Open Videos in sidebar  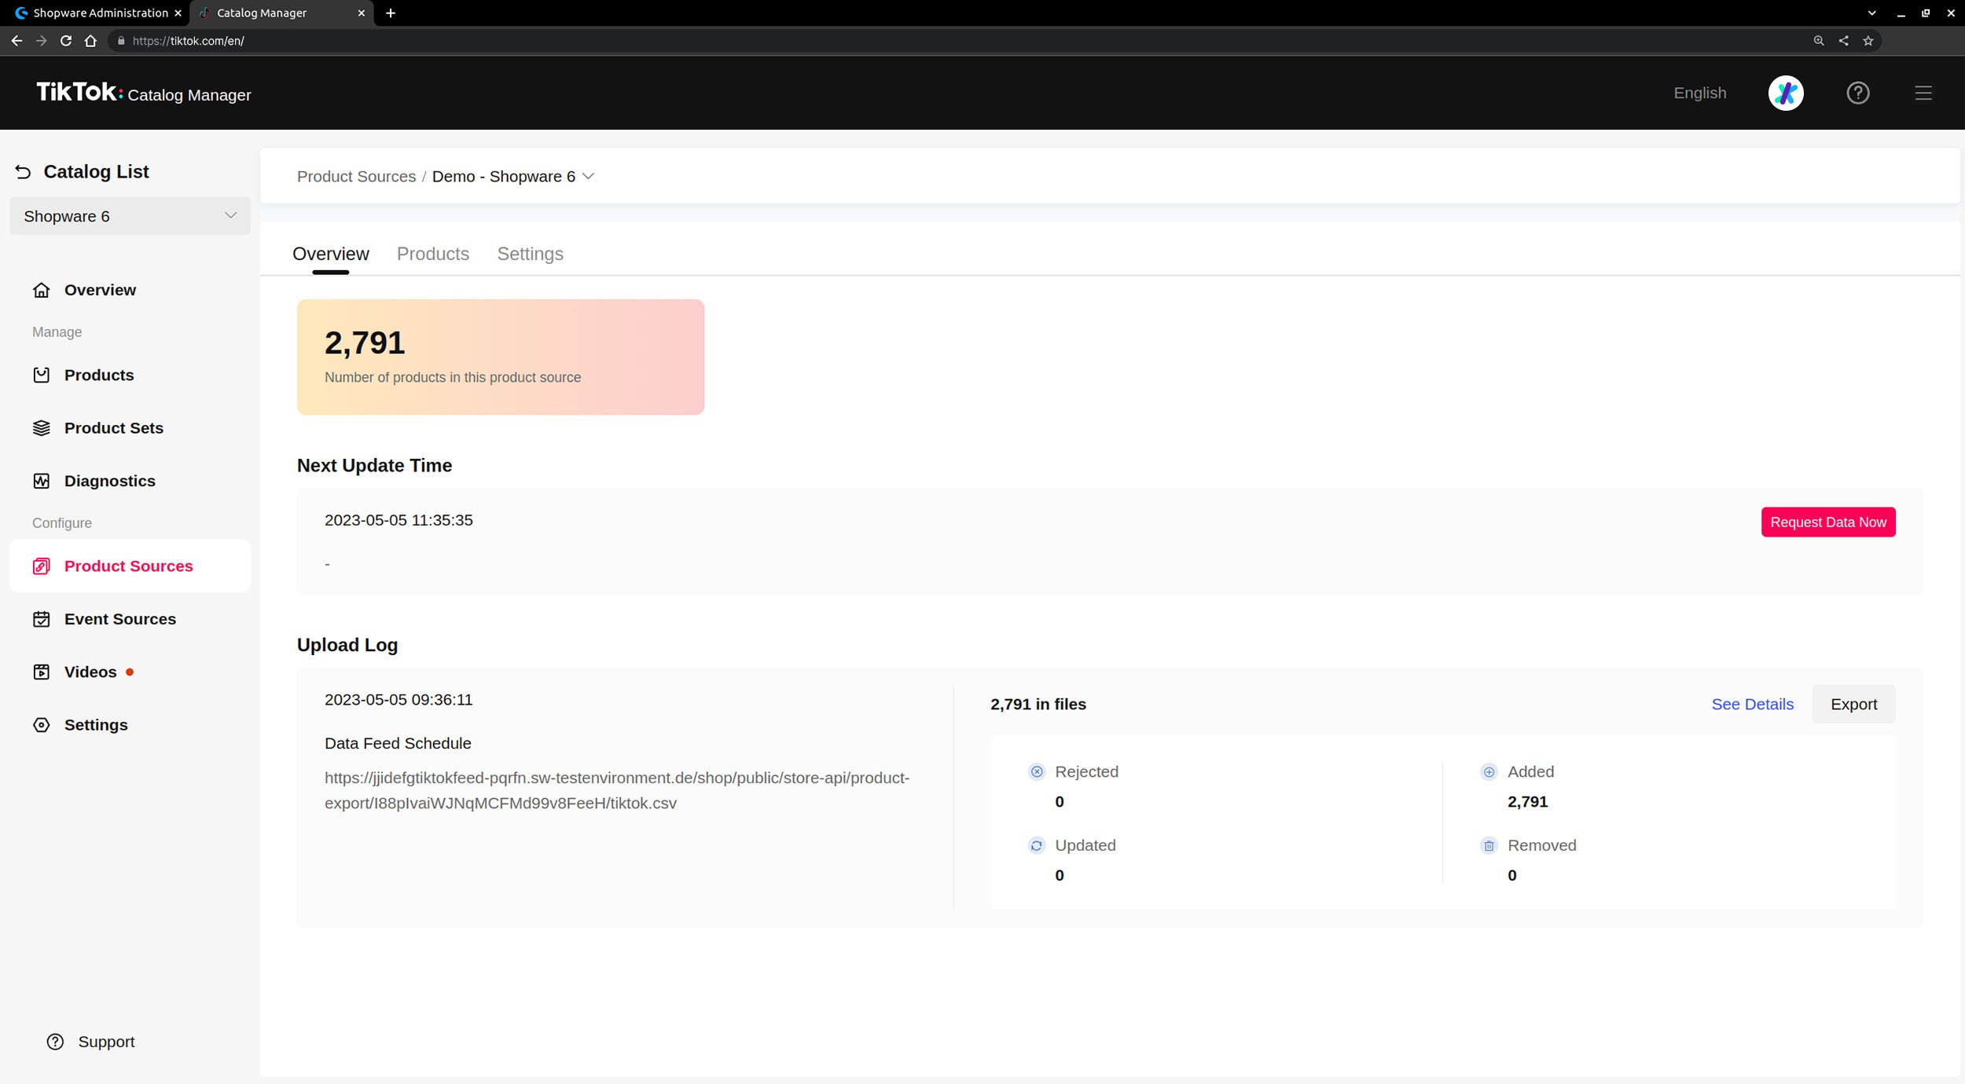tap(130, 672)
